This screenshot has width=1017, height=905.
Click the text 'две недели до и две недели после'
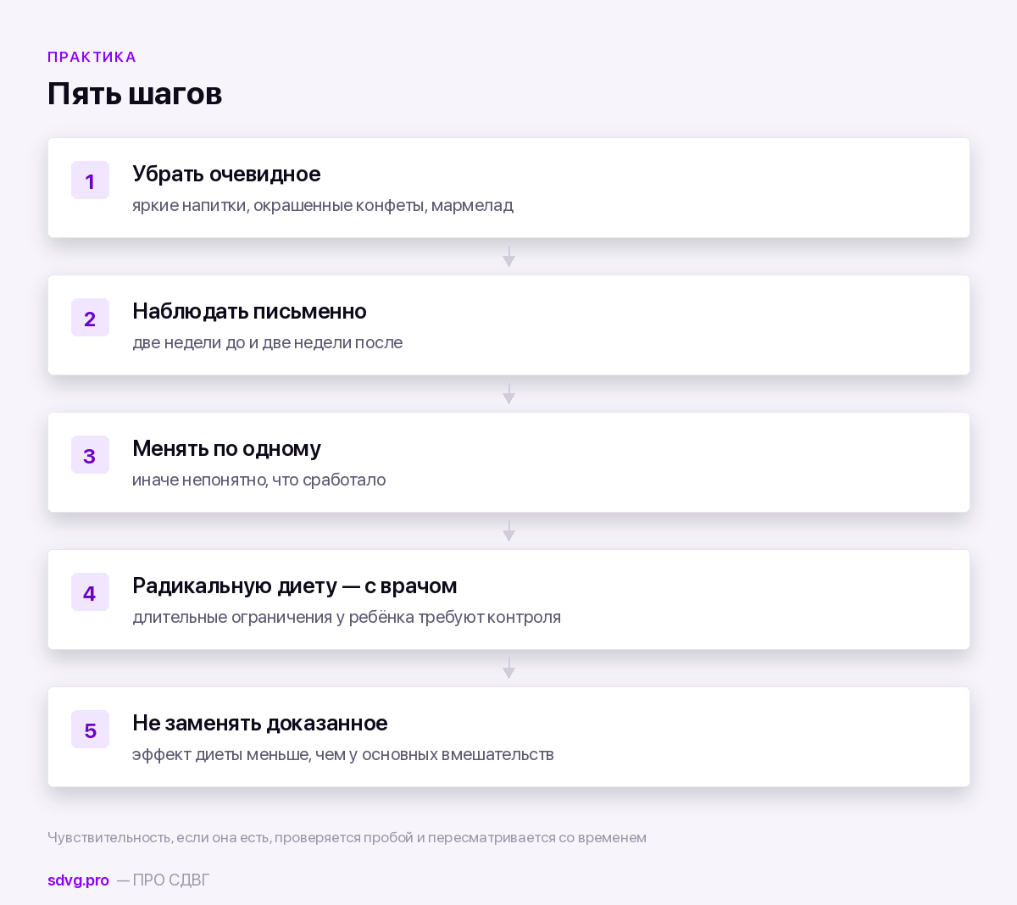coord(267,342)
